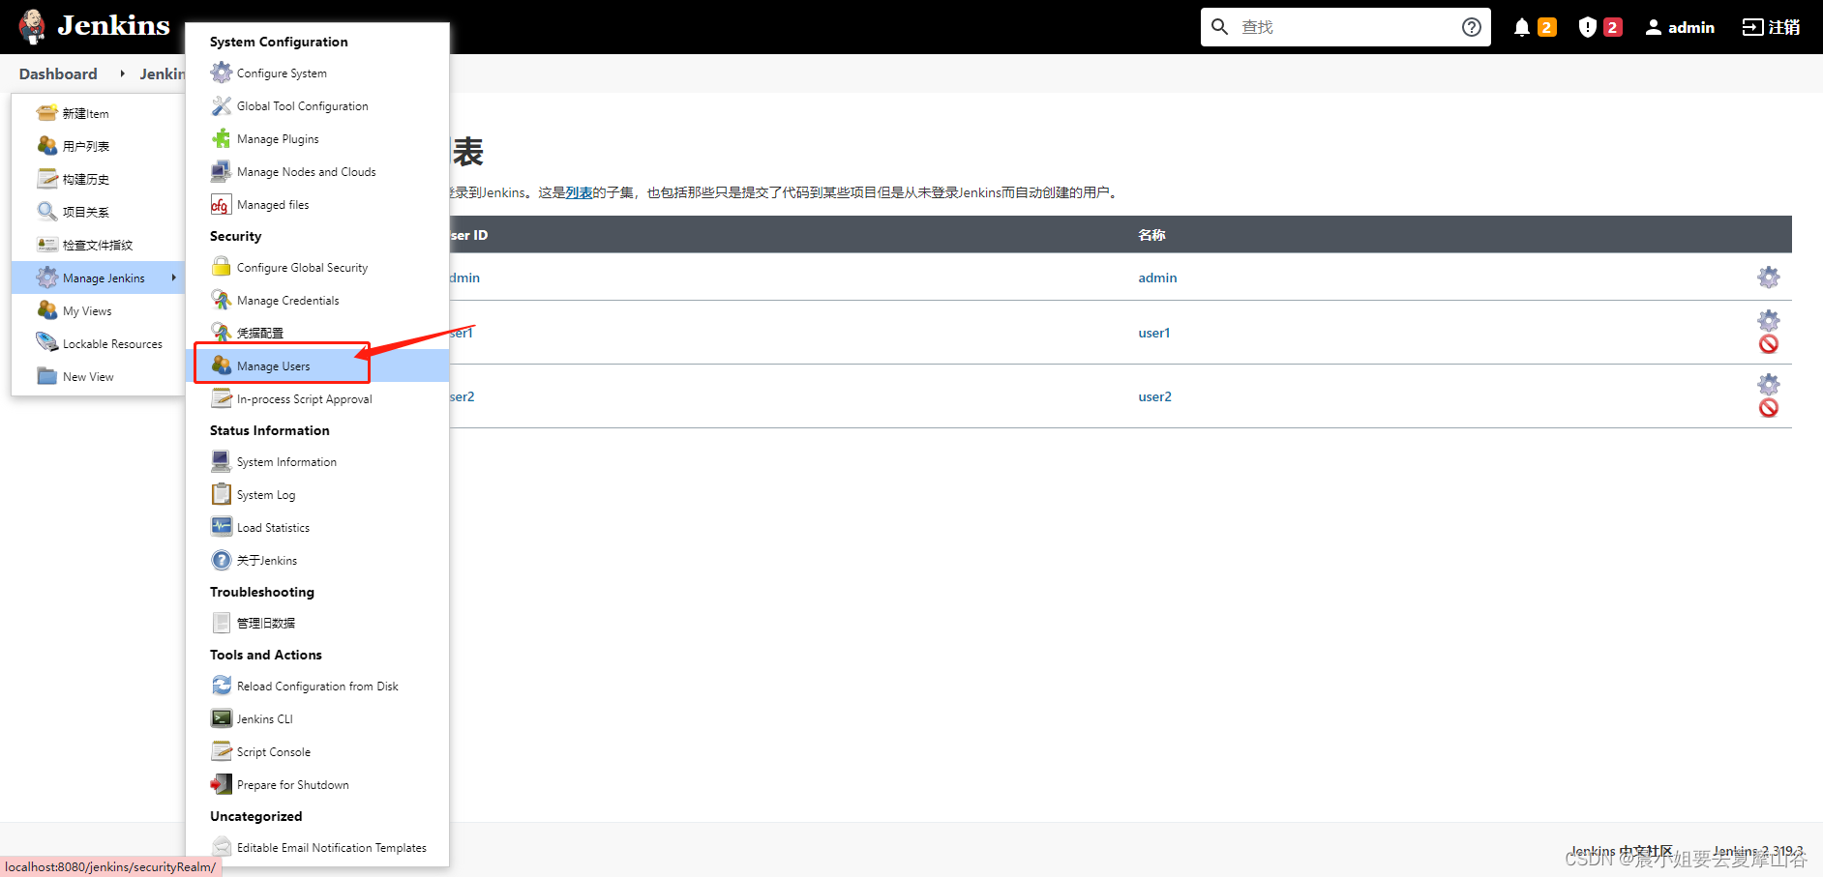This screenshot has height=877, width=1823.
Task: Click the Reload Configuration from Disk icon
Action: pyautogui.click(x=222, y=686)
